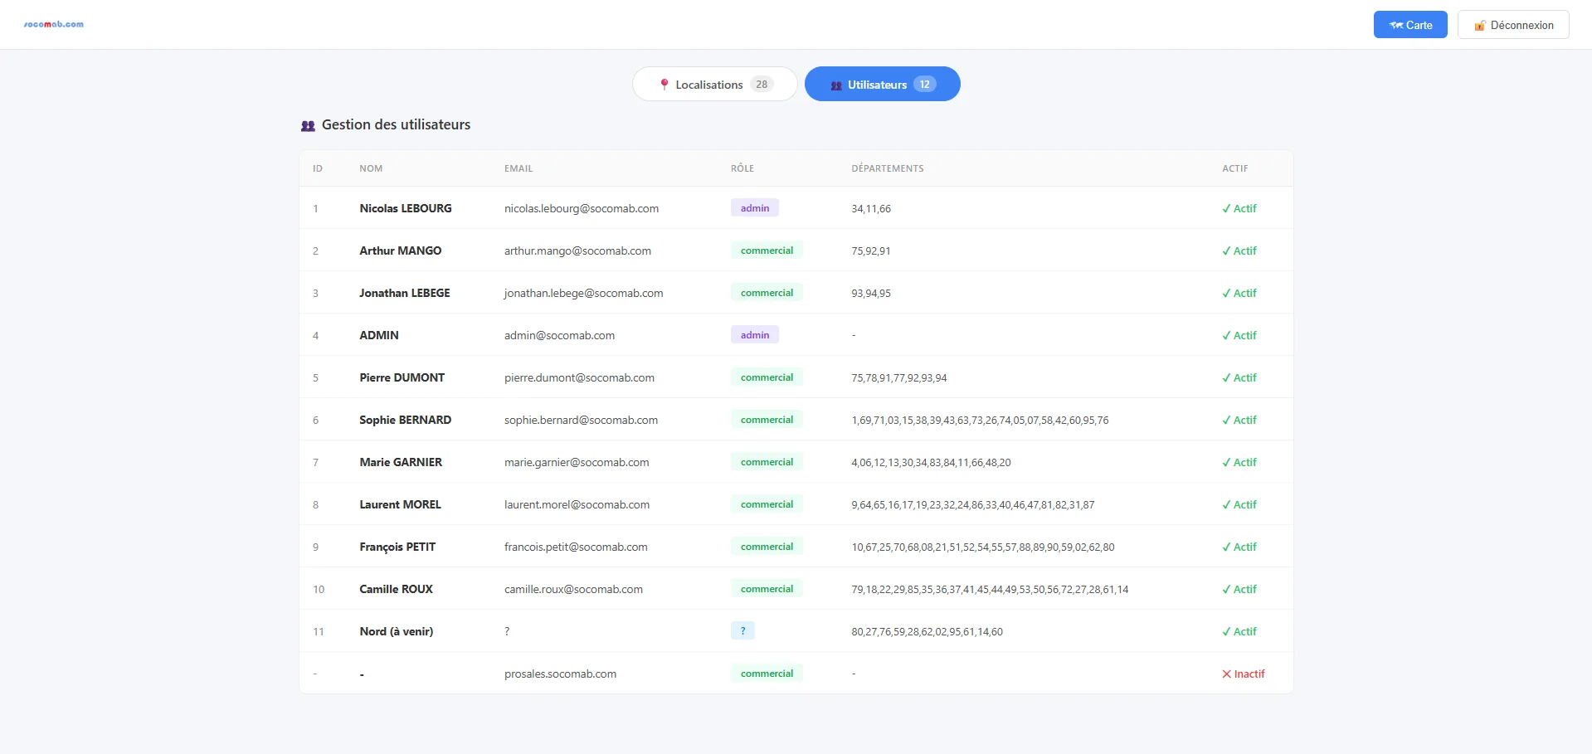Click the socomab.com logo

point(53,24)
